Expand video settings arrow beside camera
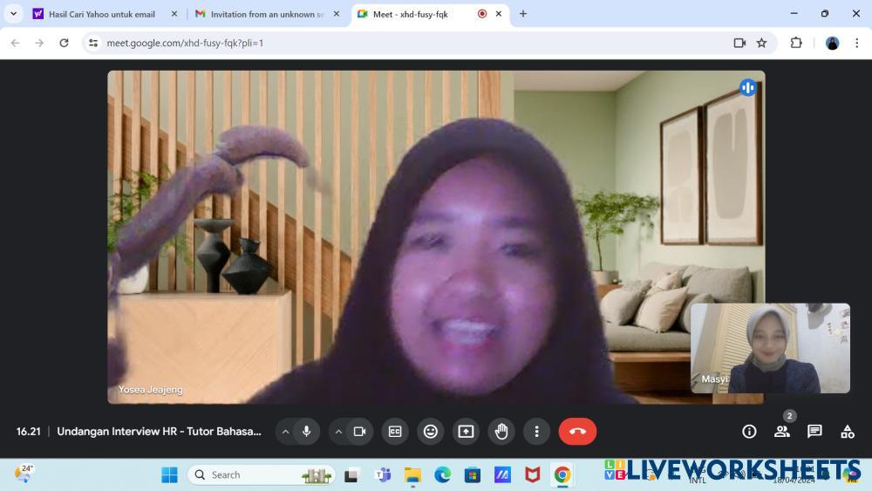 pyautogui.click(x=338, y=432)
